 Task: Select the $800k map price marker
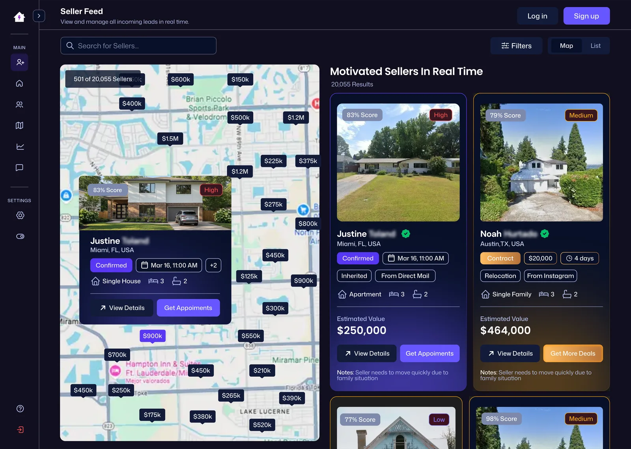[308, 224]
